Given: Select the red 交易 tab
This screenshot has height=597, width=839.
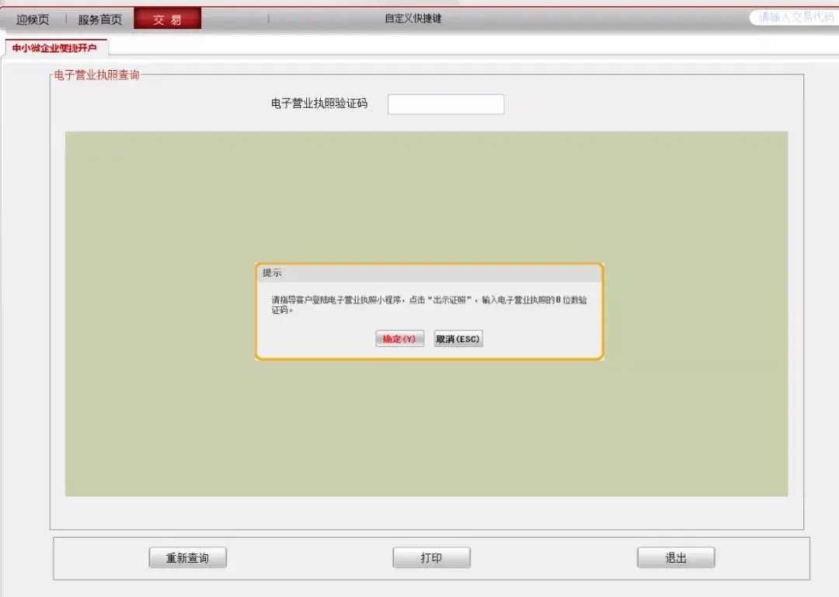Looking at the screenshot, I should [x=167, y=19].
